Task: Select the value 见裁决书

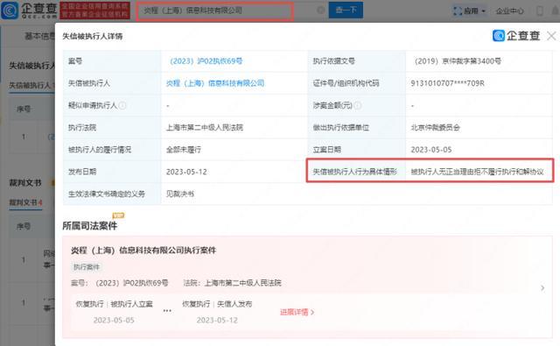Action: [180, 194]
